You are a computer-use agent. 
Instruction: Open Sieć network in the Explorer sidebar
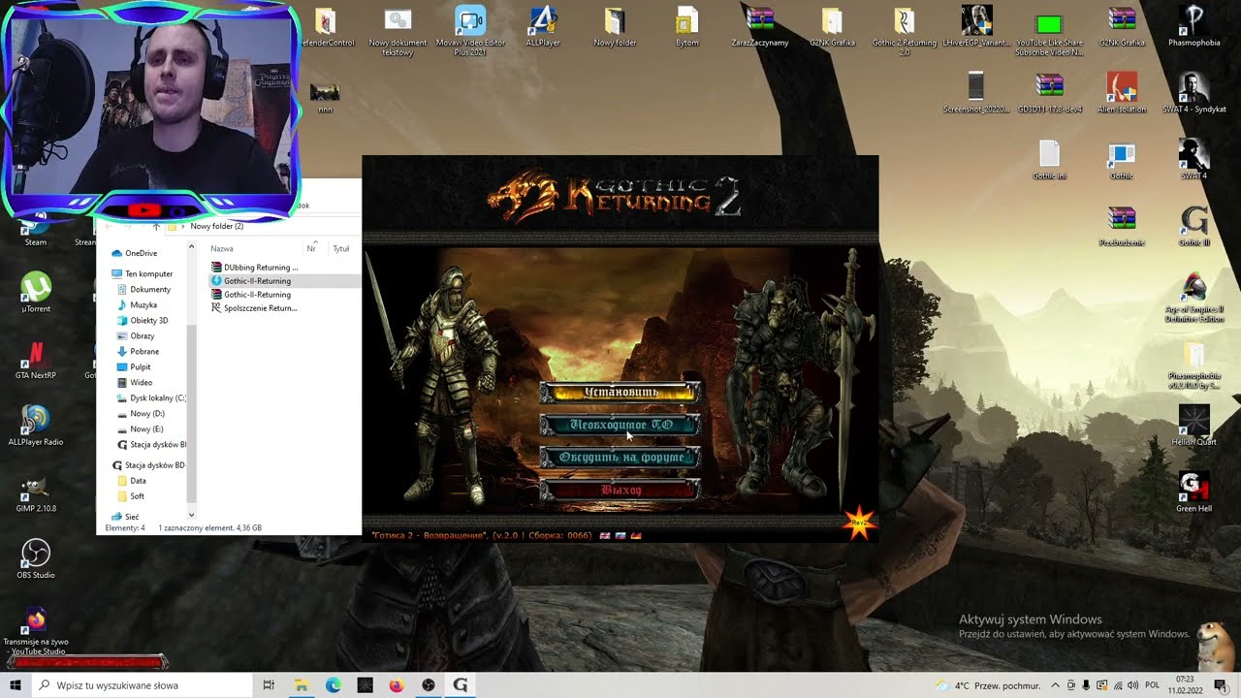pyautogui.click(x=125, y=518)
